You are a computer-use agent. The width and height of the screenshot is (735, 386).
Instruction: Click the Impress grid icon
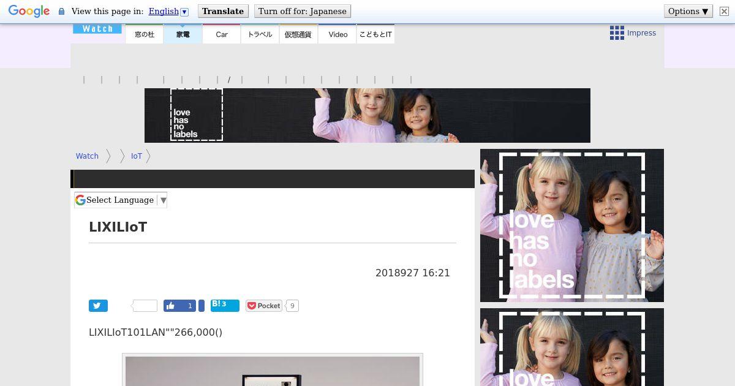(617, 33)
